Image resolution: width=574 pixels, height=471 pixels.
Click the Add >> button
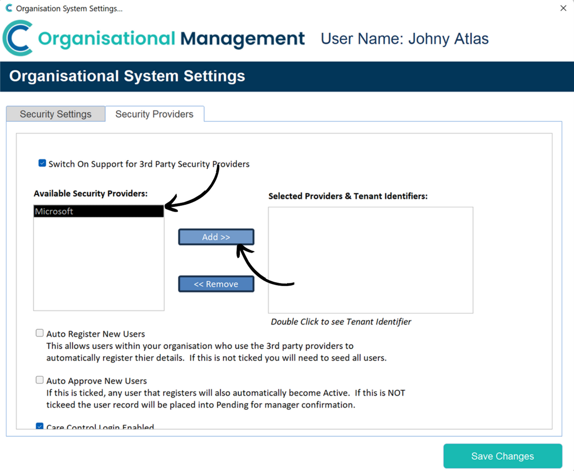click(216, 237)
